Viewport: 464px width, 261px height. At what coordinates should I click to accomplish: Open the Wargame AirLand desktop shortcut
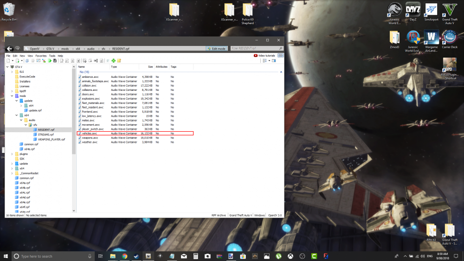431,41
